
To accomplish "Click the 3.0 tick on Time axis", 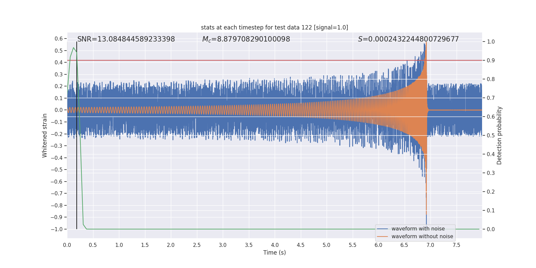I will click(x=223, y=245).
